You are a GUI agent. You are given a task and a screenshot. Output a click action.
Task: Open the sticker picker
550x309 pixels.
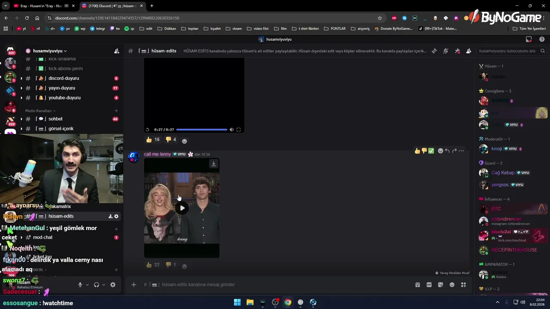[x=440, y=285]
